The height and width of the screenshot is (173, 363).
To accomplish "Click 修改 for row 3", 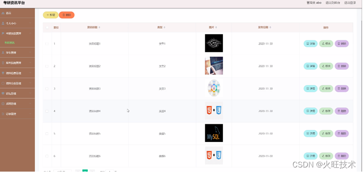I will (x=326, y=89).
